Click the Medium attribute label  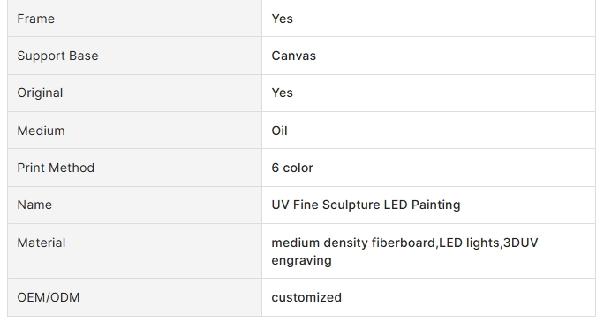click(x=41, y=131)
